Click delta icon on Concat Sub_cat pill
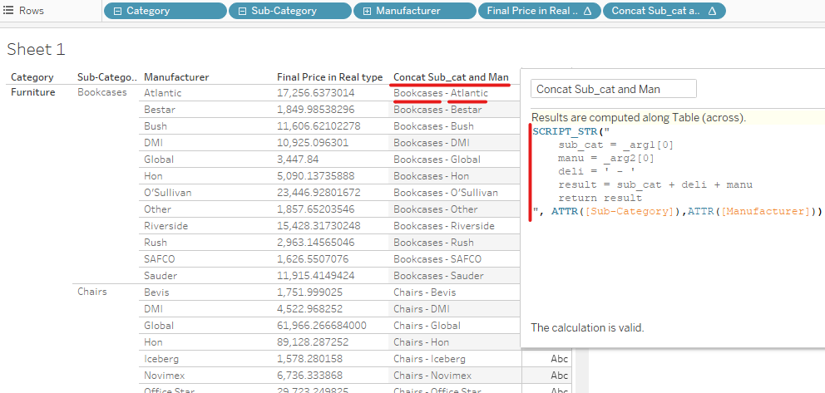The image size is (825, 393). pyautogui.click(x=712, y=11)
